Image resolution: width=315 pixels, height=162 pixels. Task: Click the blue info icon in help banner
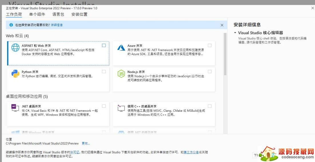coord(11,25)
